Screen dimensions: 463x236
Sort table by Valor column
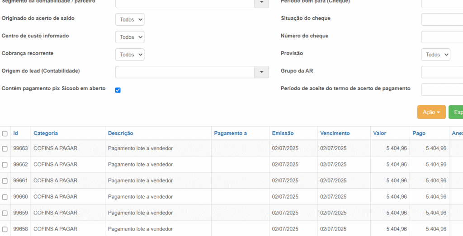379,133
